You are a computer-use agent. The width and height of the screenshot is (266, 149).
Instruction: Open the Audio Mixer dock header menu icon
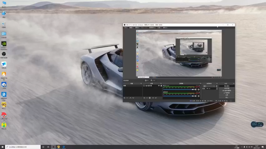200,83
